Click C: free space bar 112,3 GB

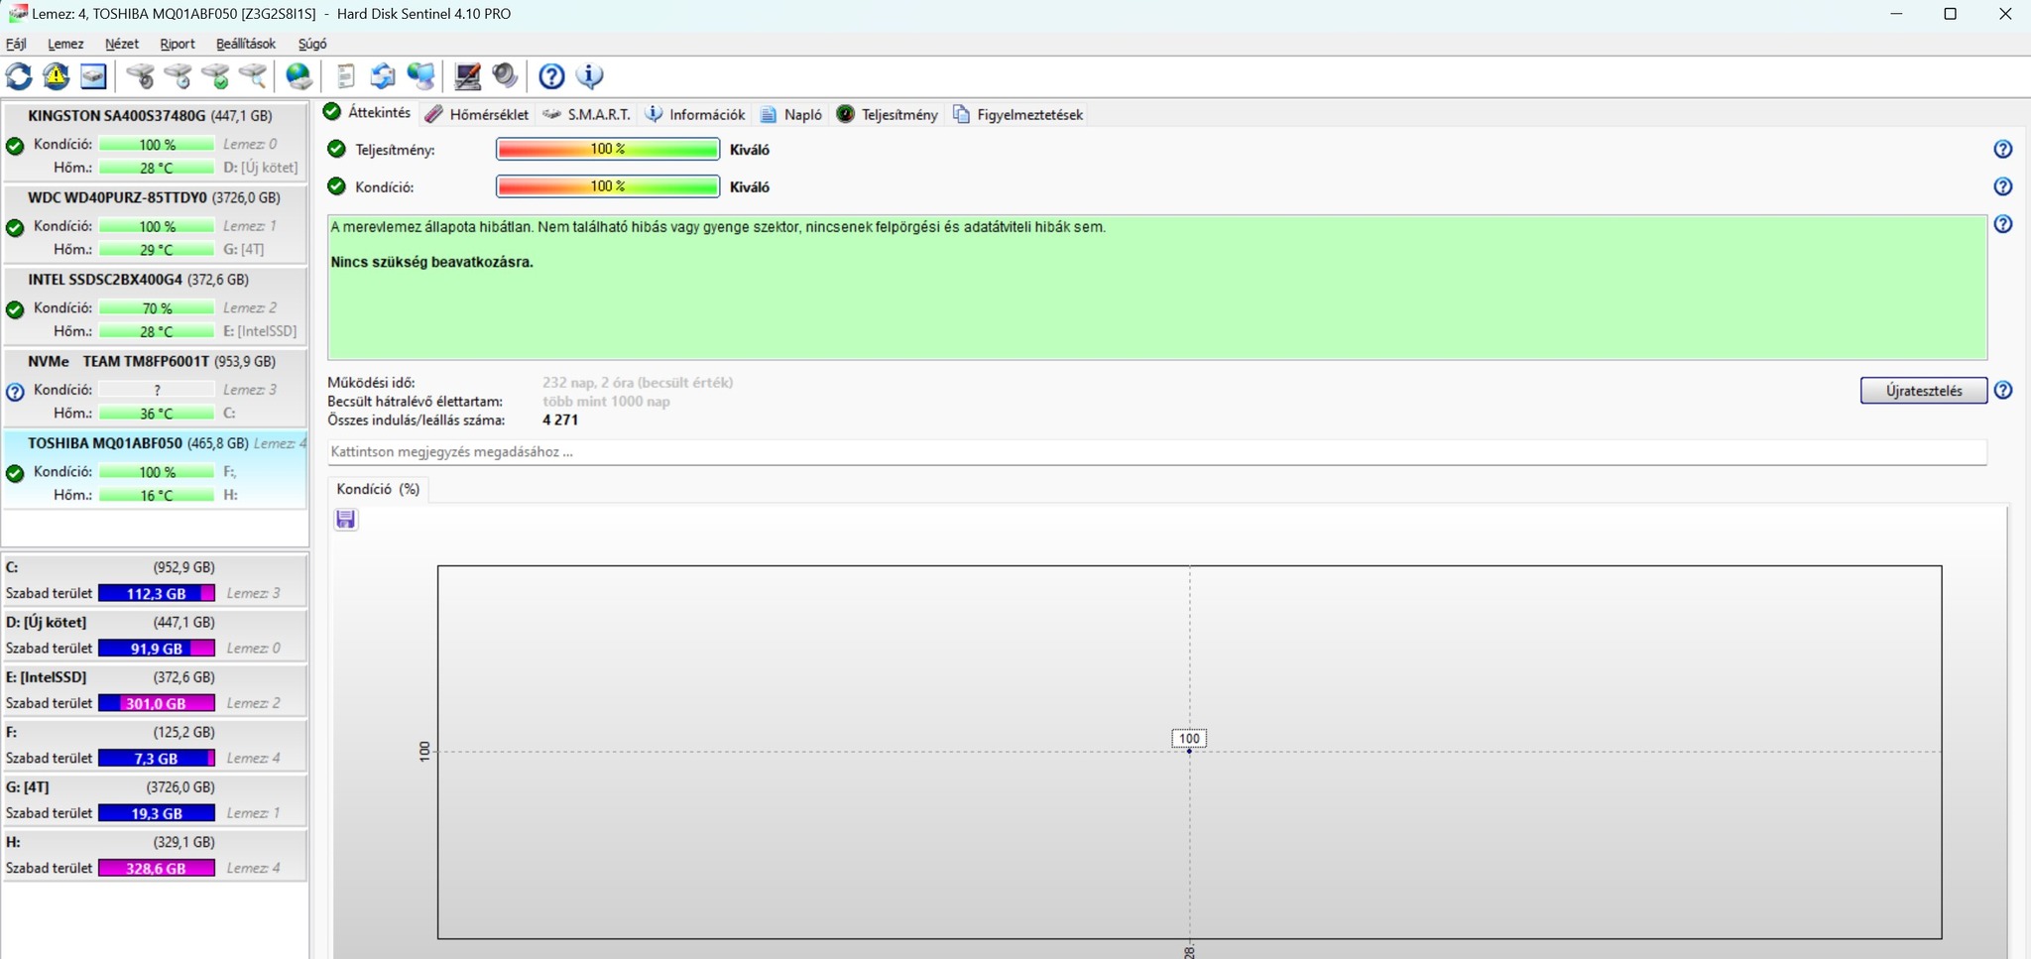[157, 593]
